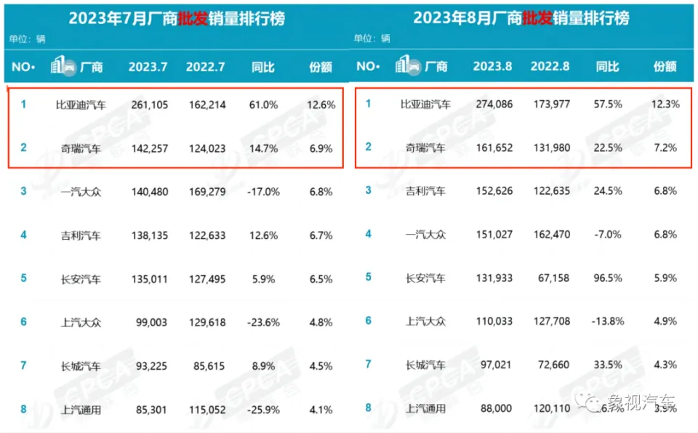698x433 pixels.
Task: Select the sales value '142,257'
Action: (x=150, y=149)
